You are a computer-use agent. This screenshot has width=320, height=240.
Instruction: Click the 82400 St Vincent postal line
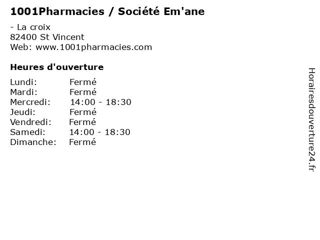[47, 37]
